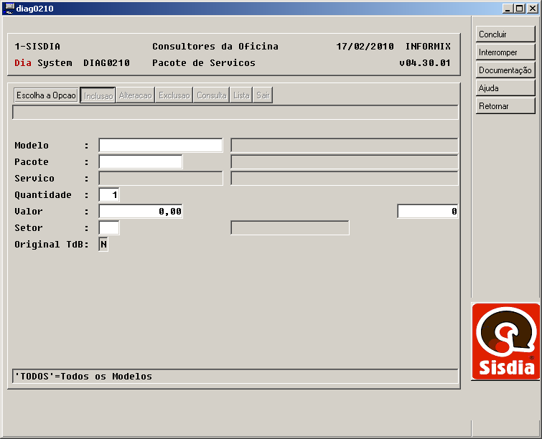
Task: Focus the Modelo input field
Action: tap(161, 146)
